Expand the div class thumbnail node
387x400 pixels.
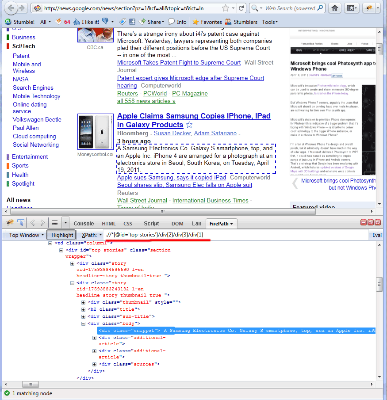(83, 302)
